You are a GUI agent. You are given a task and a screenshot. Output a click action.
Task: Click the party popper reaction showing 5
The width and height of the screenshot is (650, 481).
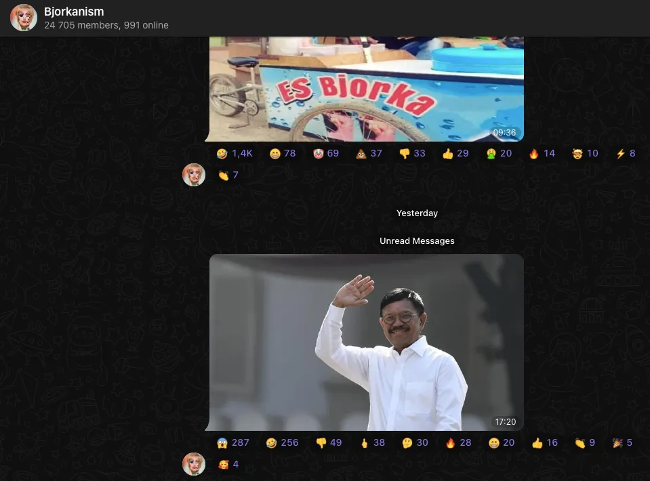click(x=622, y=443)
